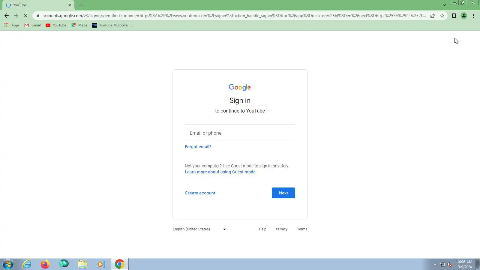Open the Youtube Multiplier bookmark
This screenshot has height=270, width=480.
tap(112, 25)
